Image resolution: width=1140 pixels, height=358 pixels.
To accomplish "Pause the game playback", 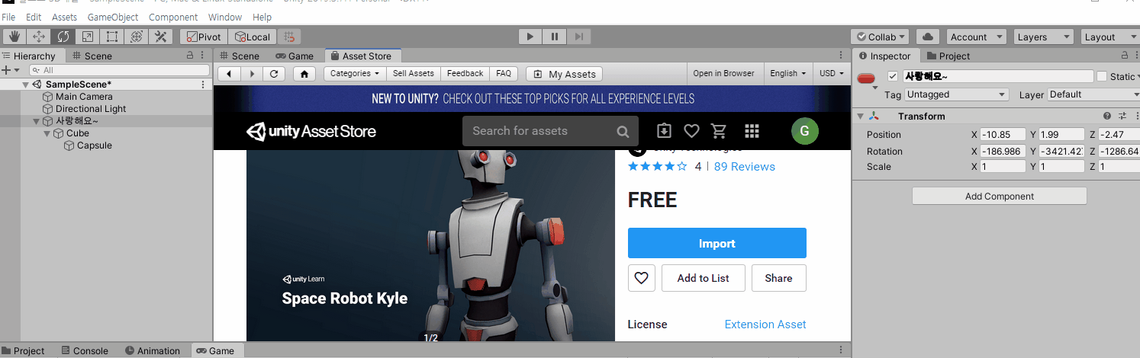I will tap(554, 37).
